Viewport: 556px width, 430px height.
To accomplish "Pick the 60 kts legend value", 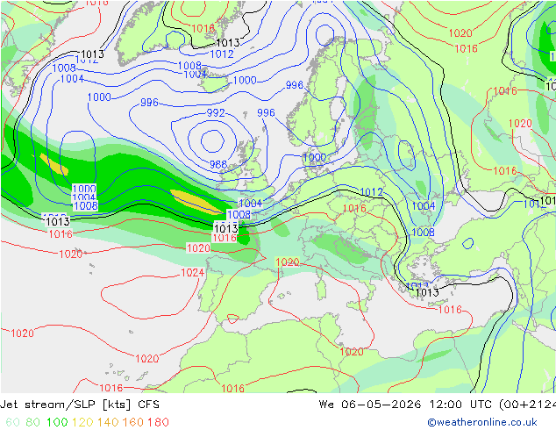I will click(x=13, y=422).
